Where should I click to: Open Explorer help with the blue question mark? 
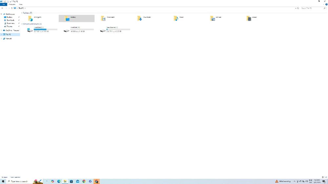point(326,4)
